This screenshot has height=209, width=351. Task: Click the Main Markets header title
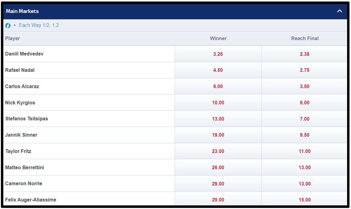22,11
